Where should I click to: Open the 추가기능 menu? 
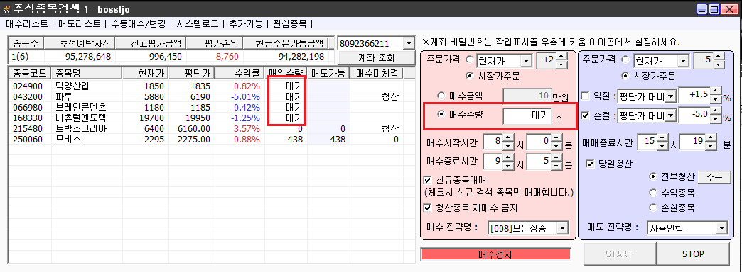tap(245, 23)
